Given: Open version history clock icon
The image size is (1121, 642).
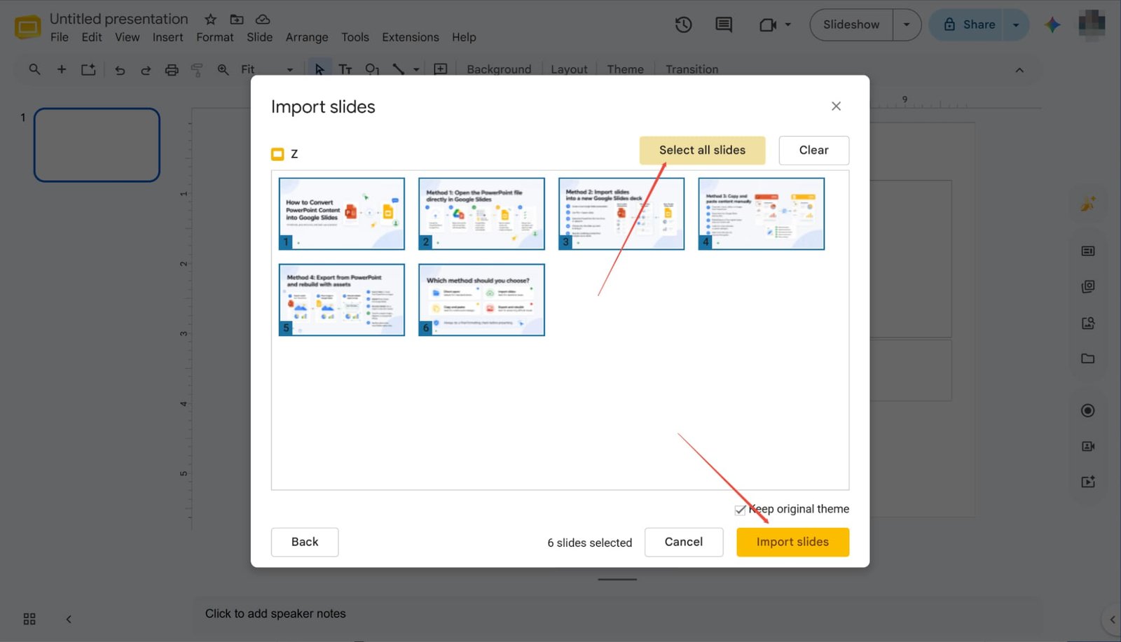Looking at the screenshot, I should click(683, 25).
